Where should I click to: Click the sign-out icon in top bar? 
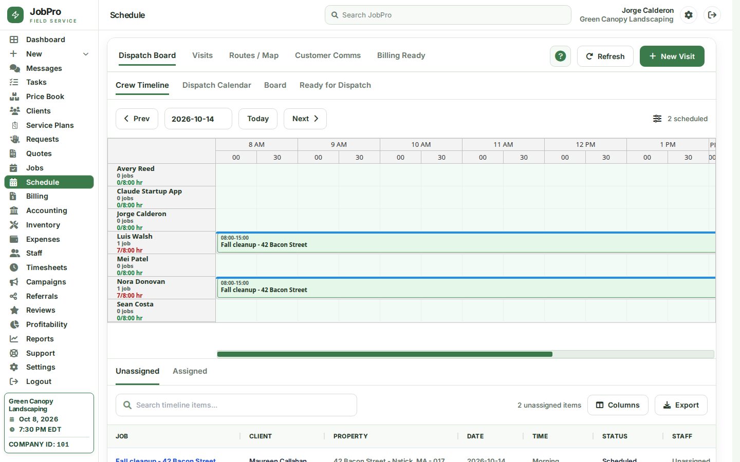click(x=712, y=15)
